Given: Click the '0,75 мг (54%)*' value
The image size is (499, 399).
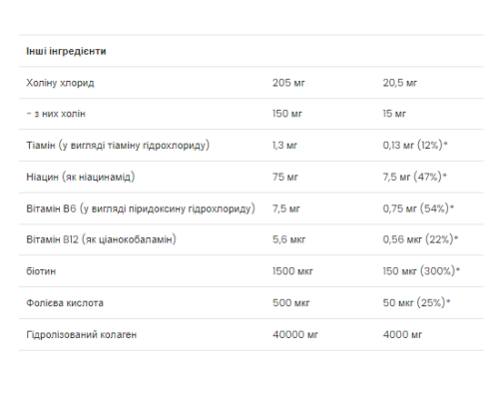Looking at the screenshot, I should tap(418, 208).
